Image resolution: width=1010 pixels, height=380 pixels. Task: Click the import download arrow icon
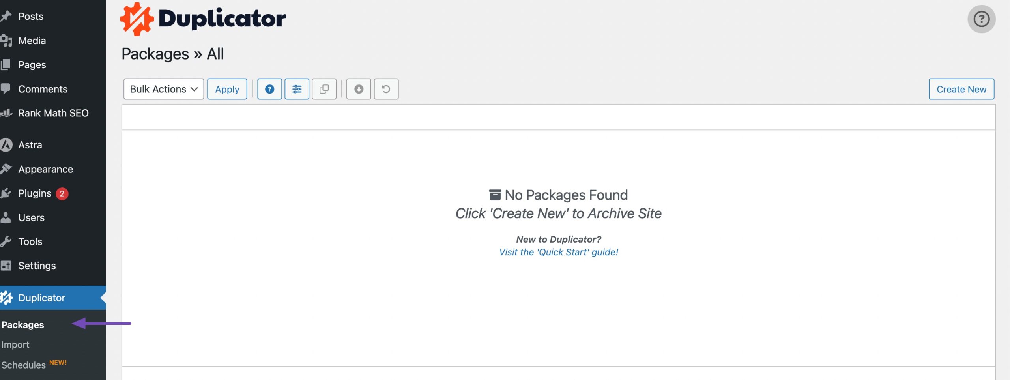coord(359,89)
